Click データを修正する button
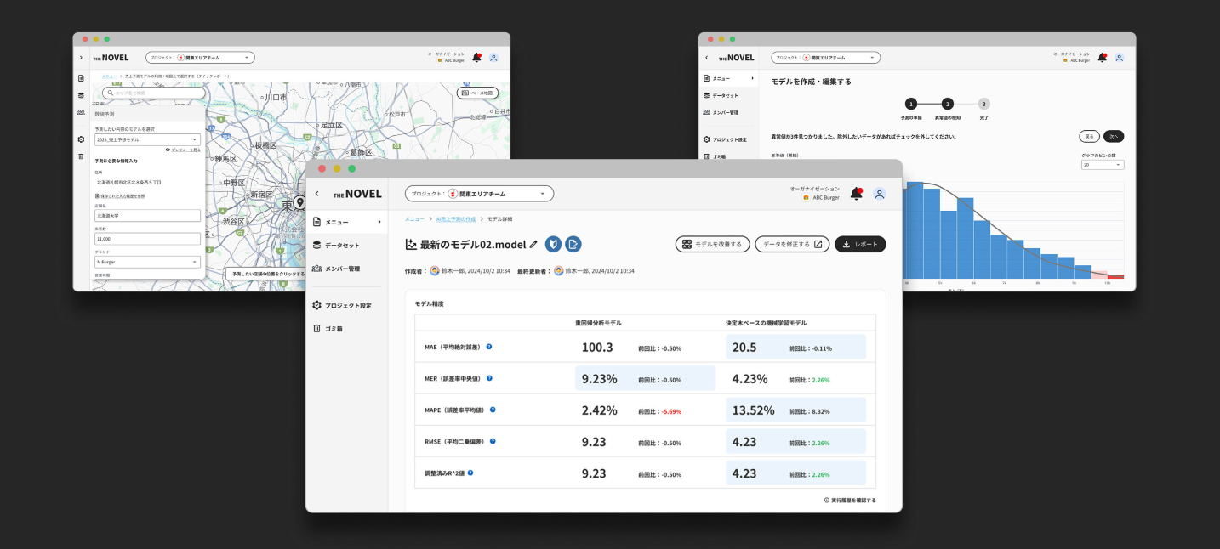 pos(792,244)
